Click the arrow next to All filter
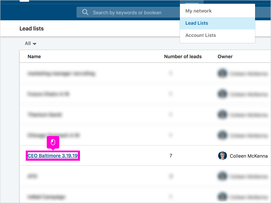This screenshot has height=203, width=271. click(35, 44)
